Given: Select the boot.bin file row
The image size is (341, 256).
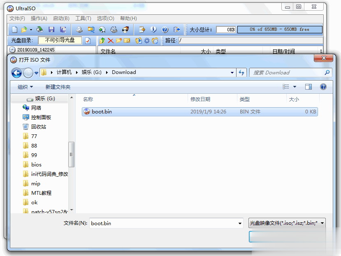Looking at the screenshot, I should tap(199, 112).
